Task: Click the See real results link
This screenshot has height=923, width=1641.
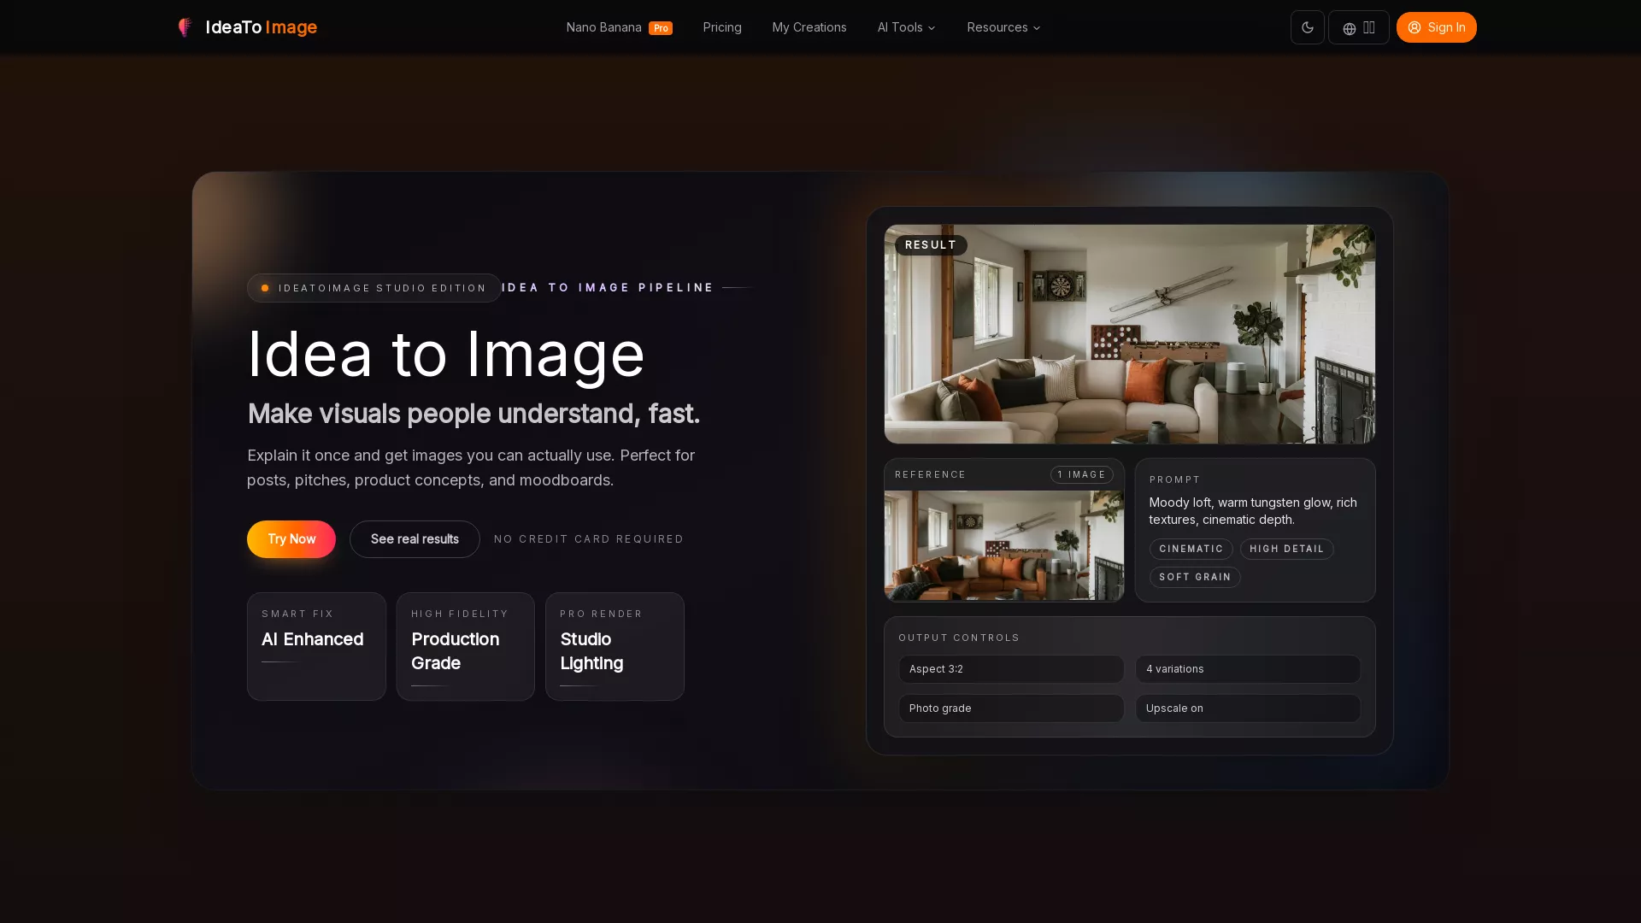Action: pos(414,538)
